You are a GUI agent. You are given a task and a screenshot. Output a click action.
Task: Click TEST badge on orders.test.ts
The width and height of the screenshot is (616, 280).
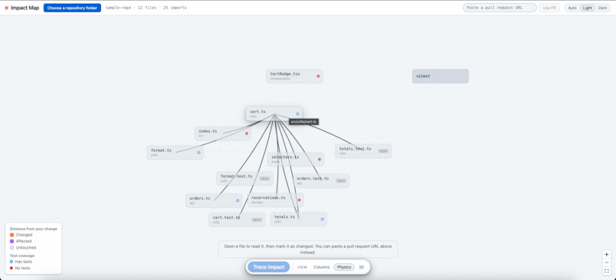coord(341,181)
